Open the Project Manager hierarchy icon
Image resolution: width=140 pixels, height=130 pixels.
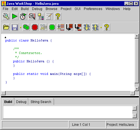[41, 16]
